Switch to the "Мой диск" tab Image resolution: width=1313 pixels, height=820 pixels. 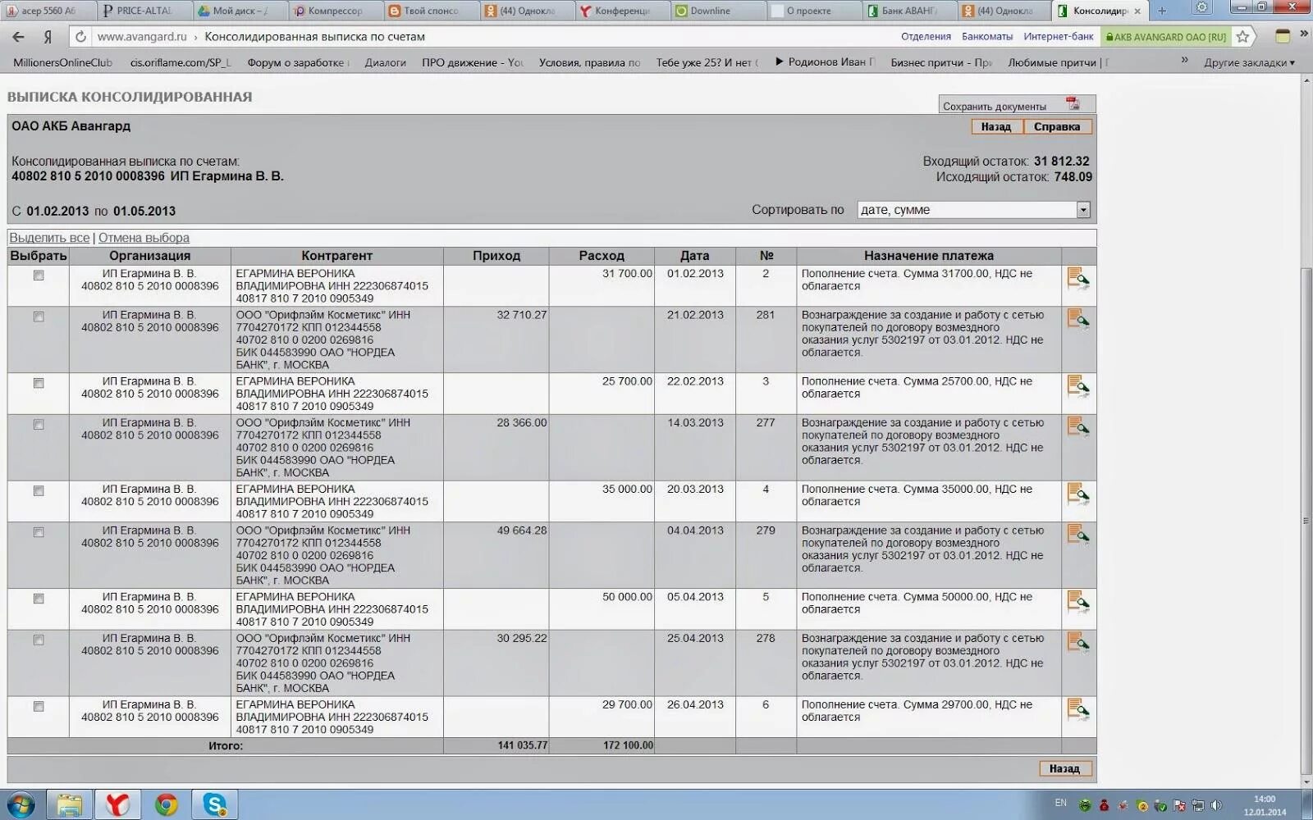pos(241,11)
